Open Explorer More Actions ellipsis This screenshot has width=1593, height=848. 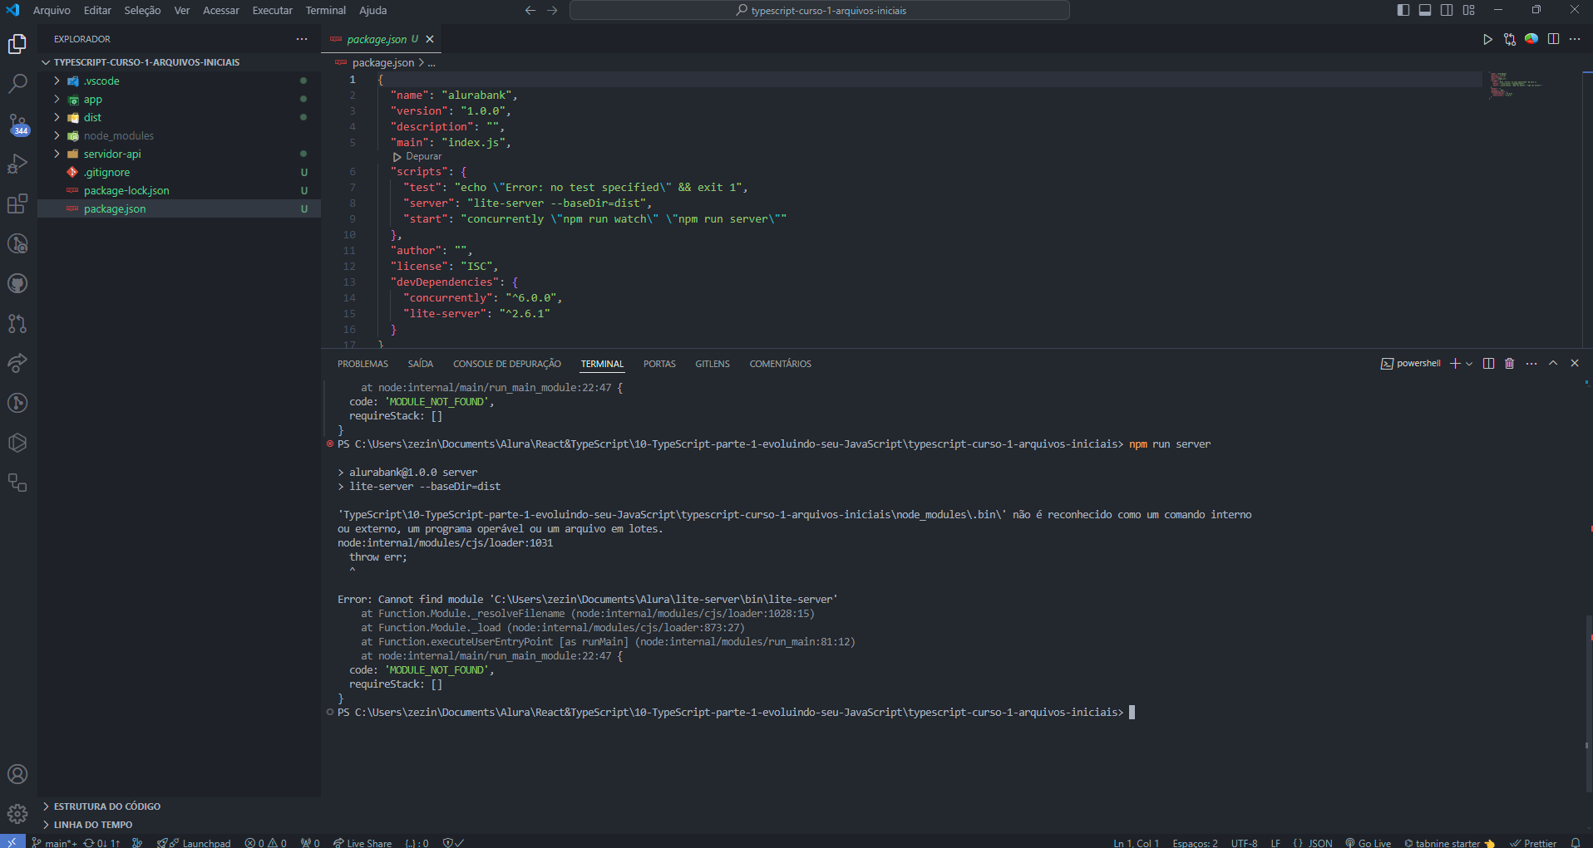(x=302, y=39)
